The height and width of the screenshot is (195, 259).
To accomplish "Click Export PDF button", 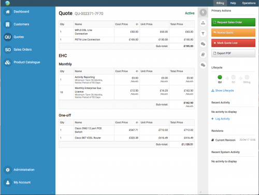I will click(233, 53).
